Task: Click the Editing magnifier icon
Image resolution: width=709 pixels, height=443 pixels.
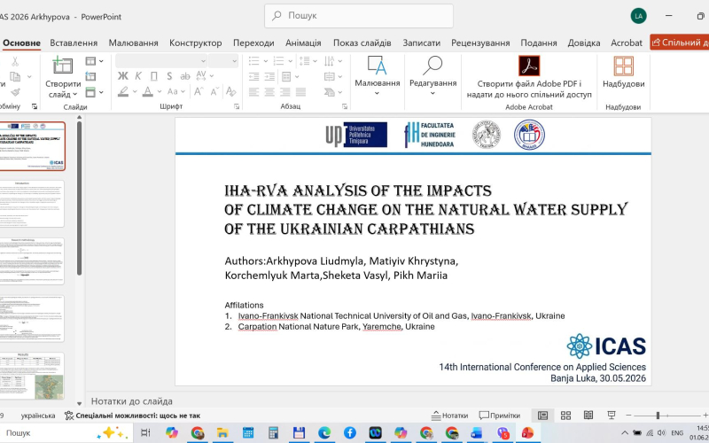Action: pyautogui.click(x=432, y=65)
